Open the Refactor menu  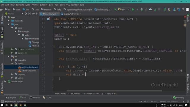[44, 5]
